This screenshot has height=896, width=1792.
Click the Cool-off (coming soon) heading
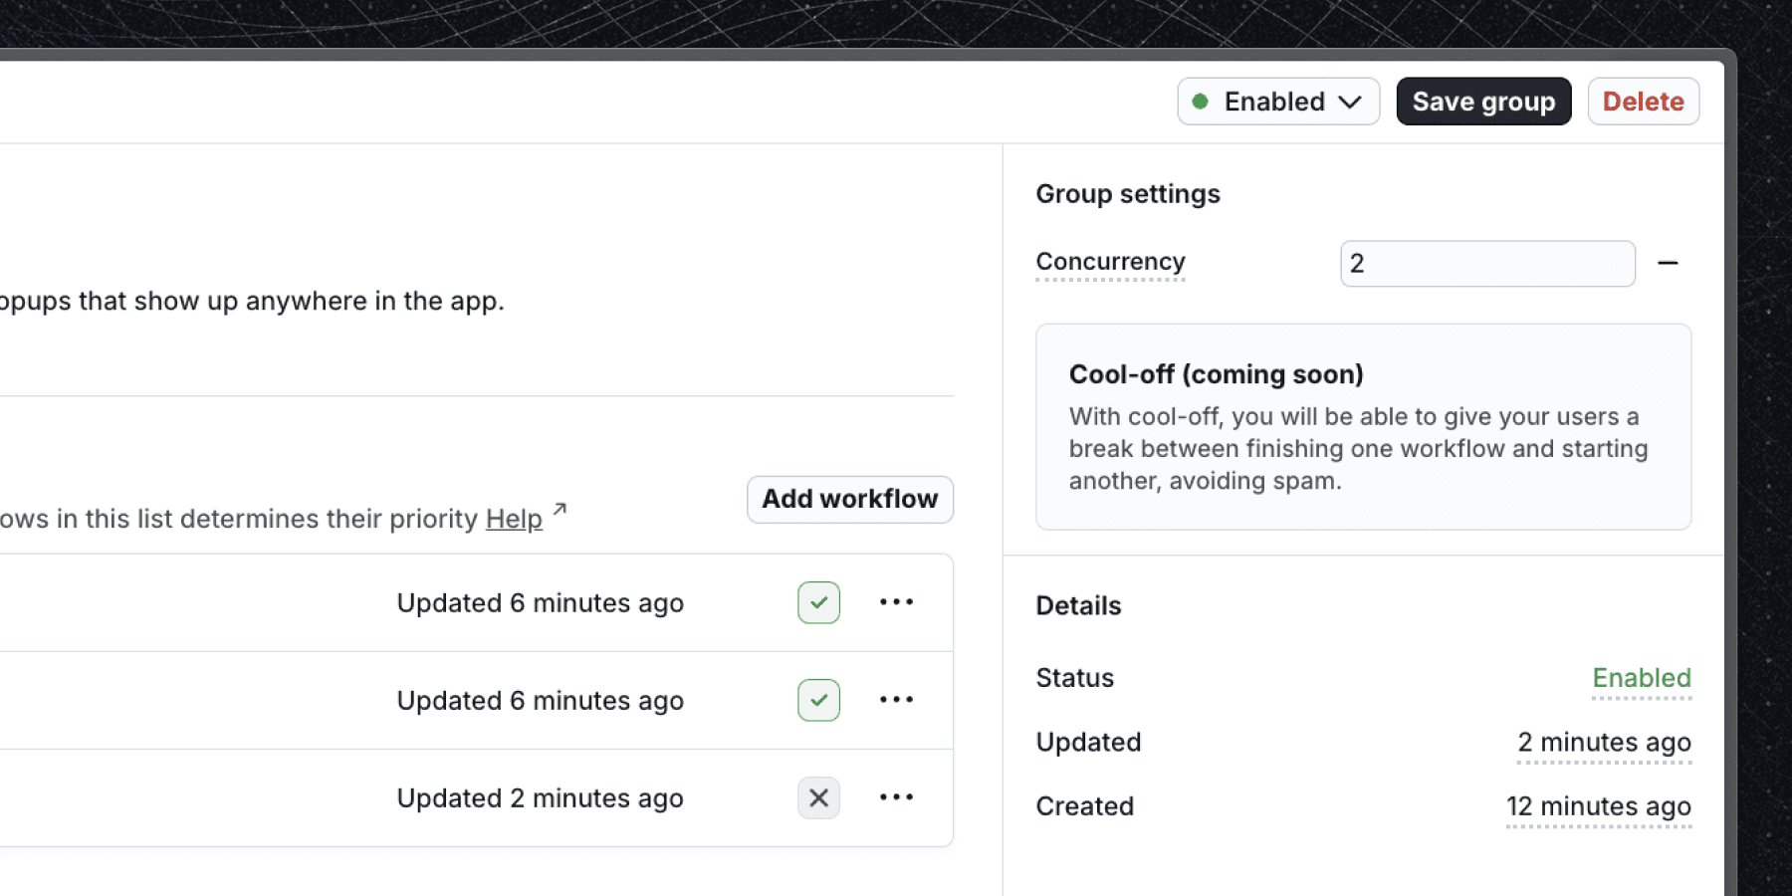1217,374
